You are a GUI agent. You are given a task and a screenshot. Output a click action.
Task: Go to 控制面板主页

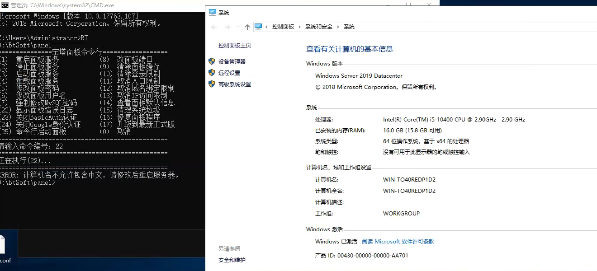[x=235, y=46]
